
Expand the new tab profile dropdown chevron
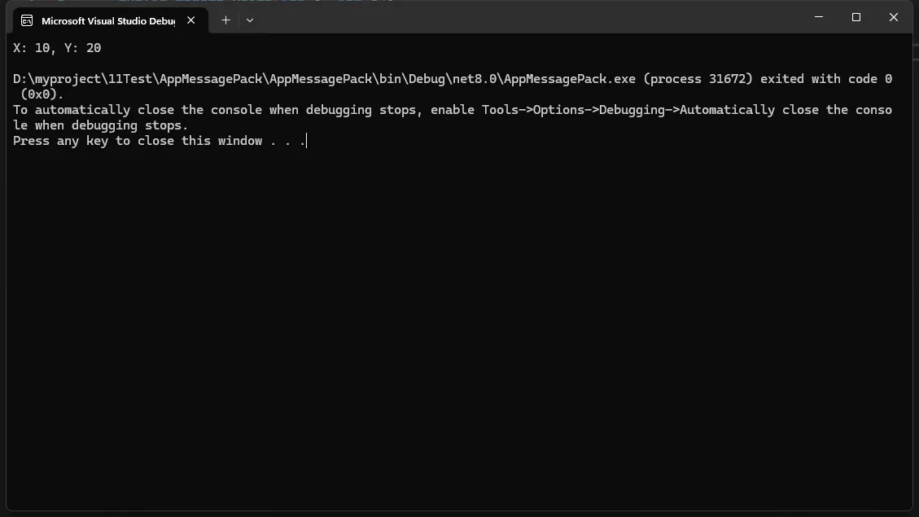click(250, 20)
